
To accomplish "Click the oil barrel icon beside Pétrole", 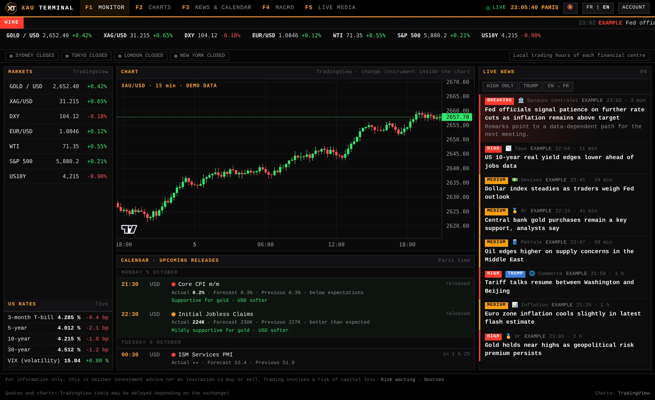I will 515,242.
